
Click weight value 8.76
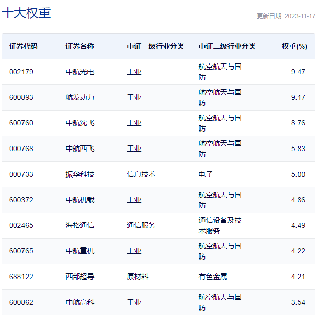pyautogui.click(x=298, y=123)
